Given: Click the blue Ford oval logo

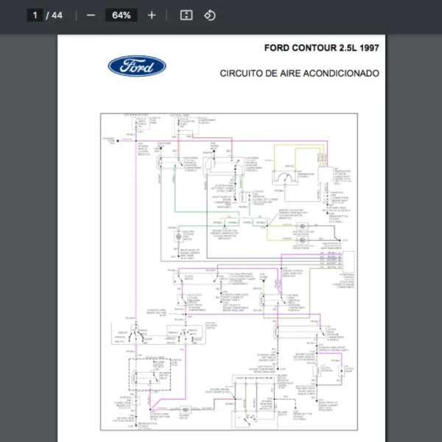Looking at the screenshot, I should 137,66.
